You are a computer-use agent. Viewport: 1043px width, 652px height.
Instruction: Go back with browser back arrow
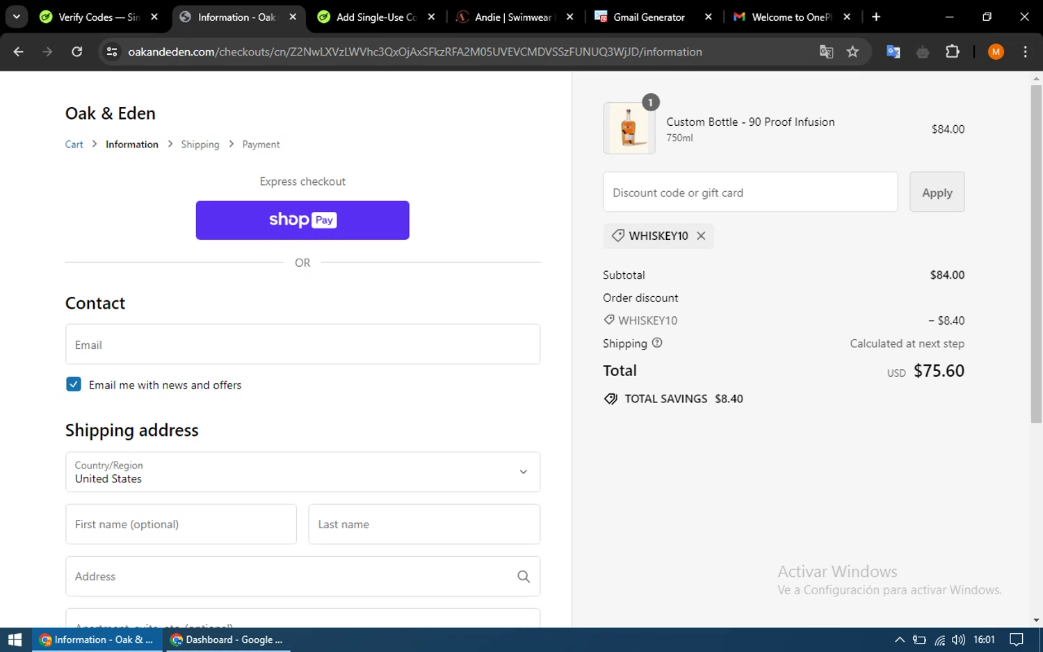tap(19, 51)
